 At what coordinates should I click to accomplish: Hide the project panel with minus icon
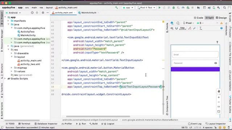[47, 13]
